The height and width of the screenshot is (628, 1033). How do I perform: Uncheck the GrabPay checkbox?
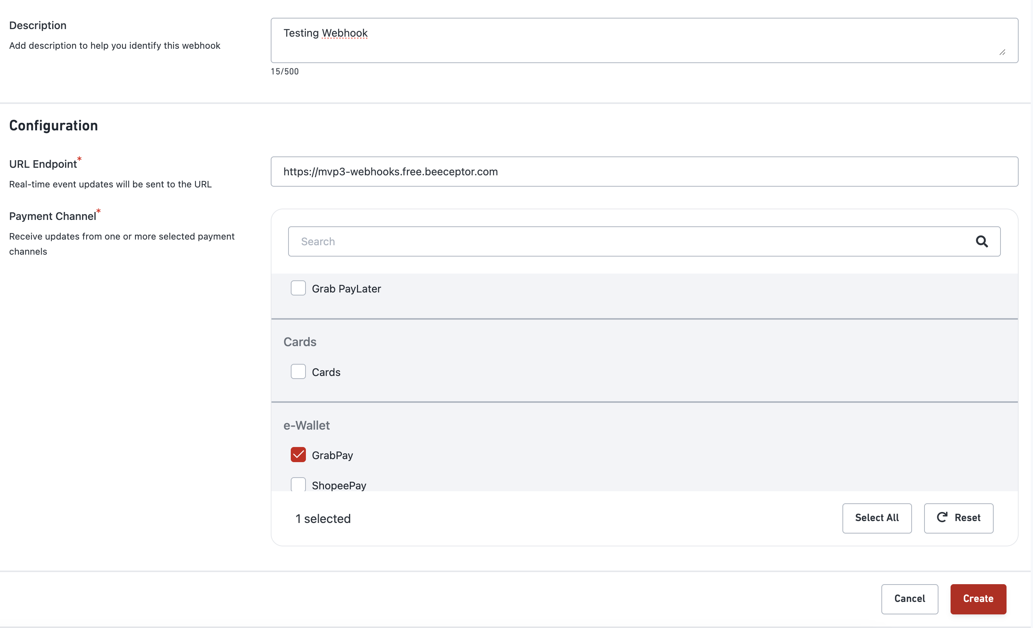(298, 455)
